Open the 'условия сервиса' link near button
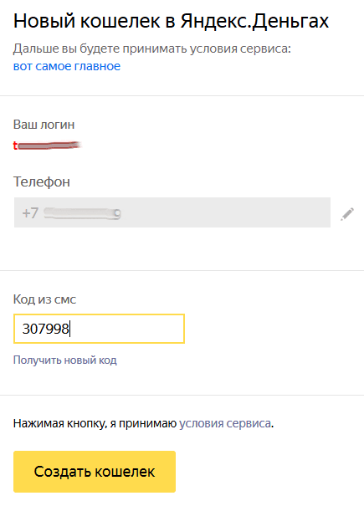The height and width of the screenshot is (506, 364). coord(225,423)
